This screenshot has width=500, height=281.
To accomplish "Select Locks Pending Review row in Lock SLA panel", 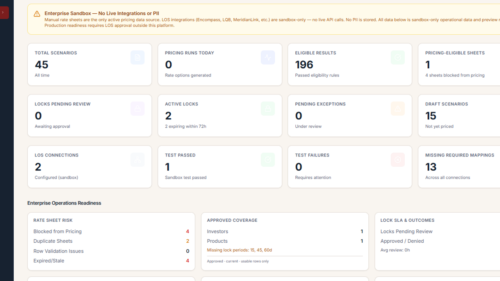I will (x=440, y=231).
